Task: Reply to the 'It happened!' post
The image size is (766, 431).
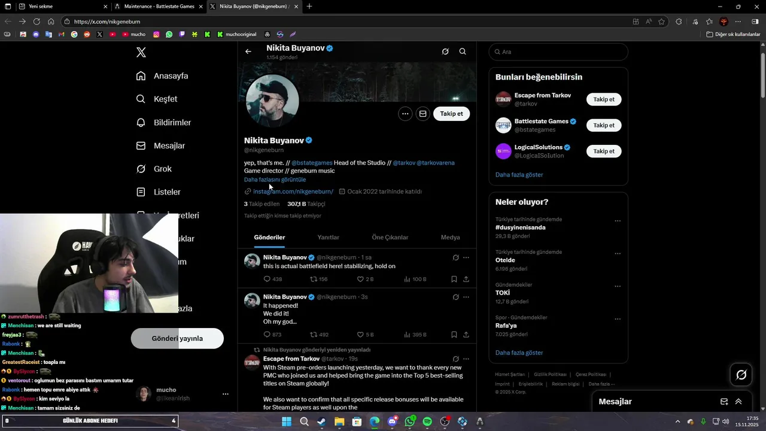Action: click(x=272, y=335)
